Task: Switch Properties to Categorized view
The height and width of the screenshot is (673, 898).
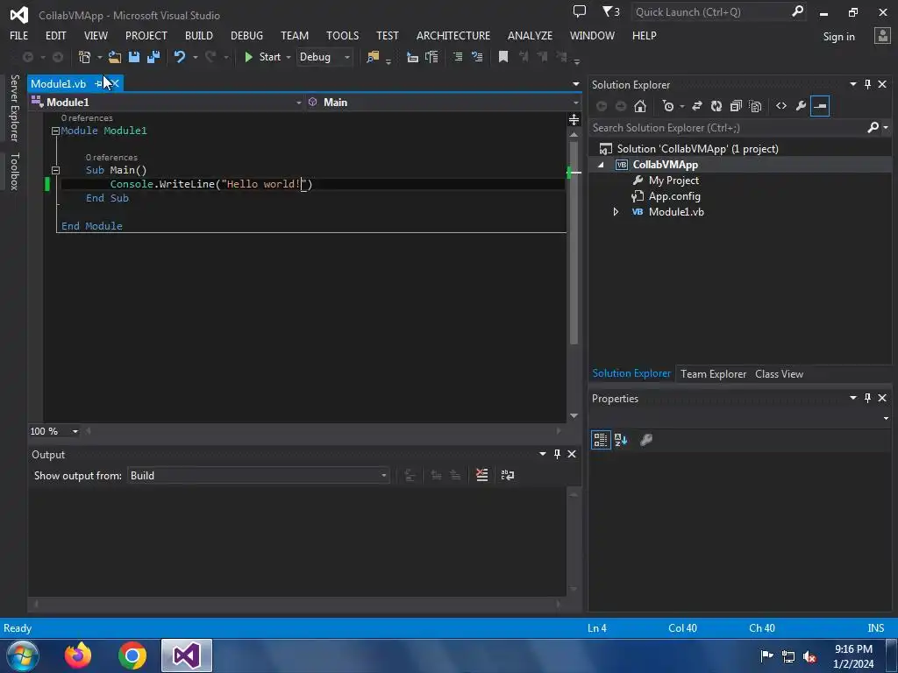Action: pos(600,440)
